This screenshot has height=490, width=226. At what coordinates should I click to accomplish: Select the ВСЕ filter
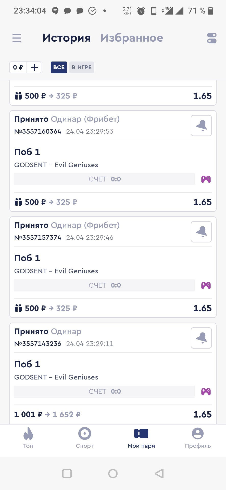coord(59,67)
